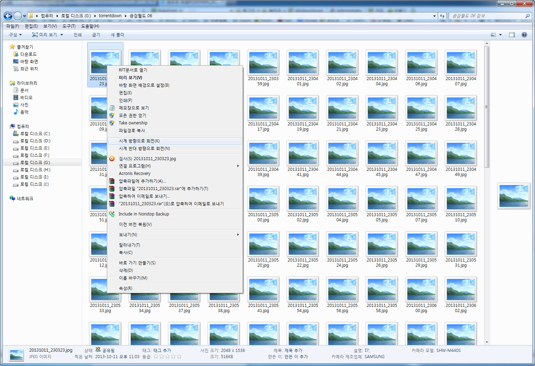Toggle the preview pane icon
Screen dimensions: 535x366
tap(512, 35)
